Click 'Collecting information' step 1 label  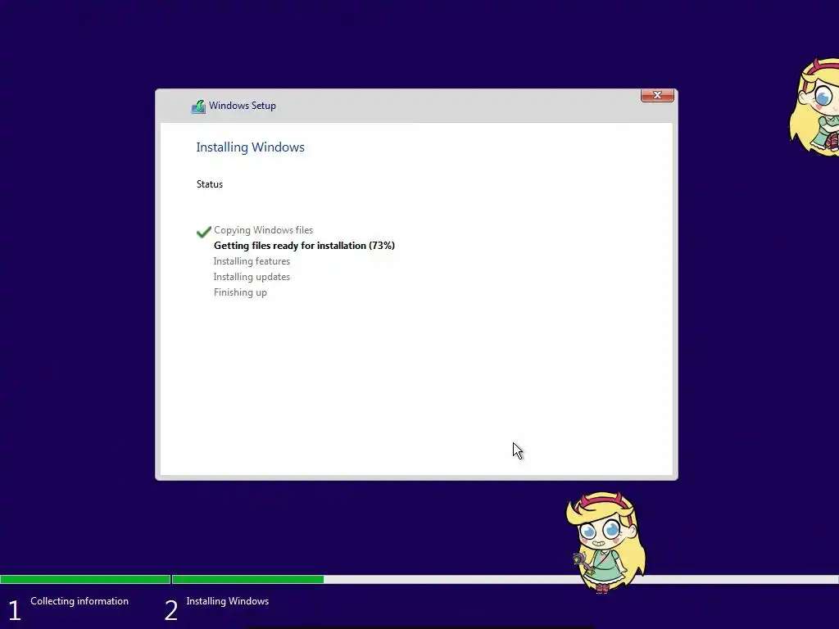click(x=79, y=601)
